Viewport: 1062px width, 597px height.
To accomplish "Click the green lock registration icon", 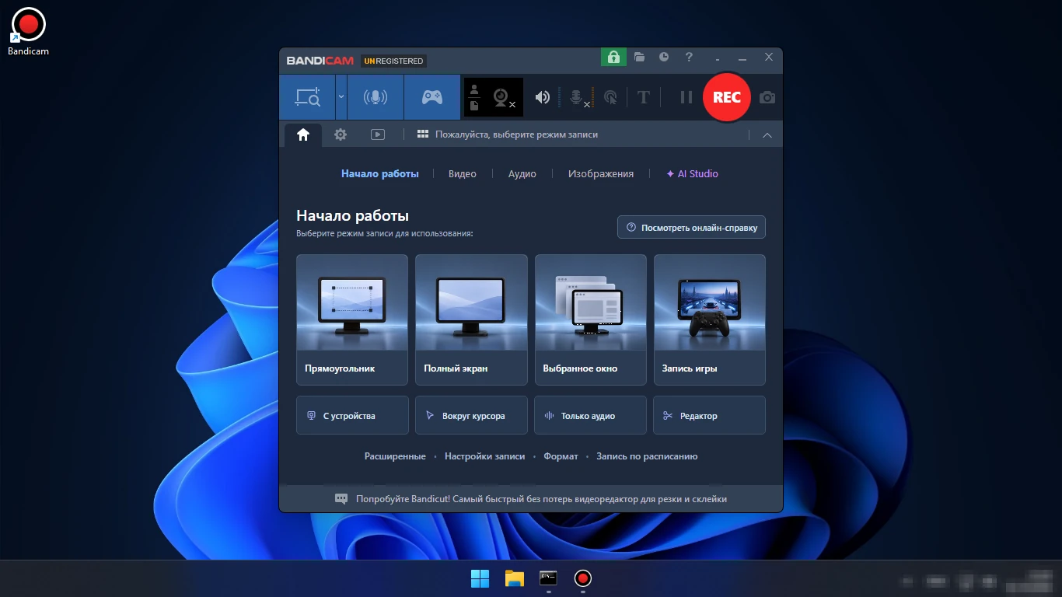I will 613,58.
